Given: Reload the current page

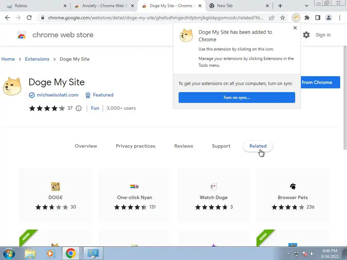Looking at the screenshot, I should (29, 18).
